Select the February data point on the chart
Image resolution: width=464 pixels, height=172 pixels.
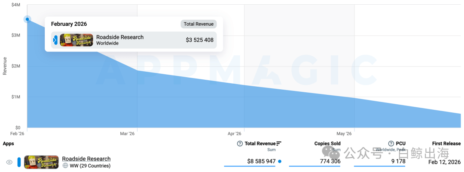click(x=27, y=19)
